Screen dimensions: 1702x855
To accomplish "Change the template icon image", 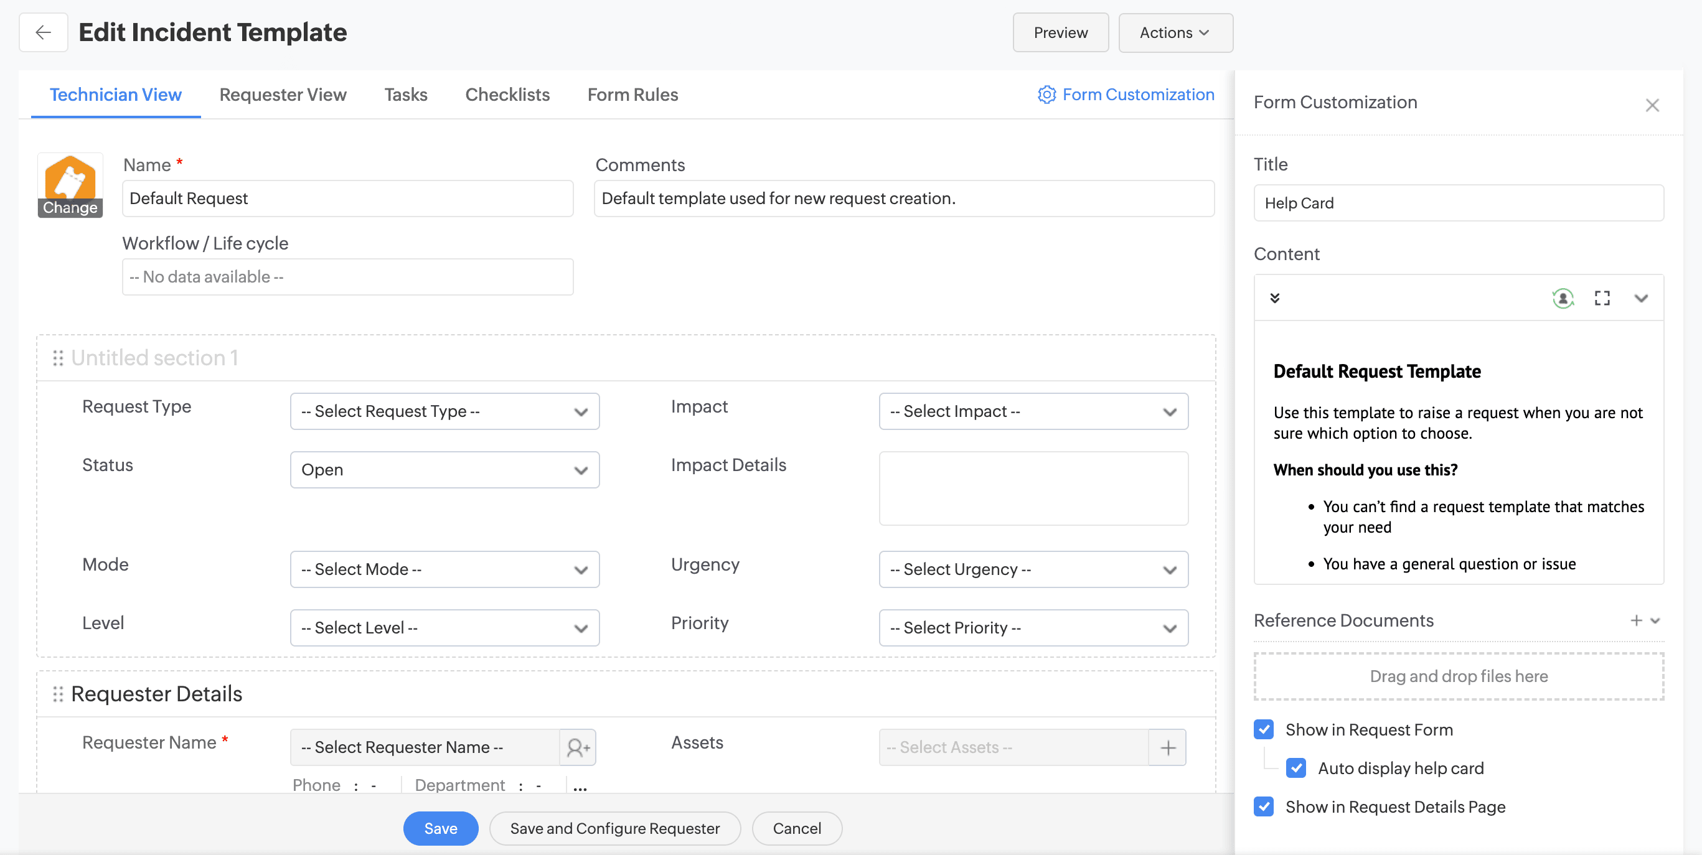I will click(70, 207).
